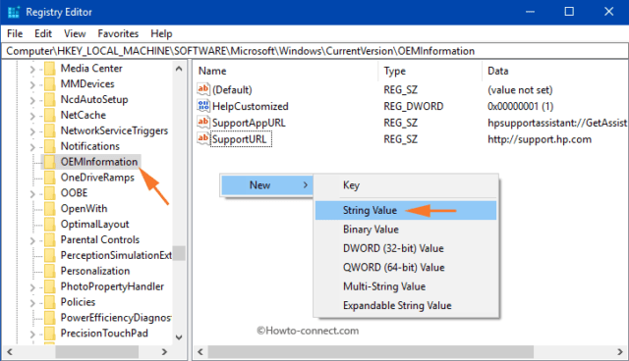Expand the Policies key
Viewport: 629px width, 361px height.
pos(32,303)
